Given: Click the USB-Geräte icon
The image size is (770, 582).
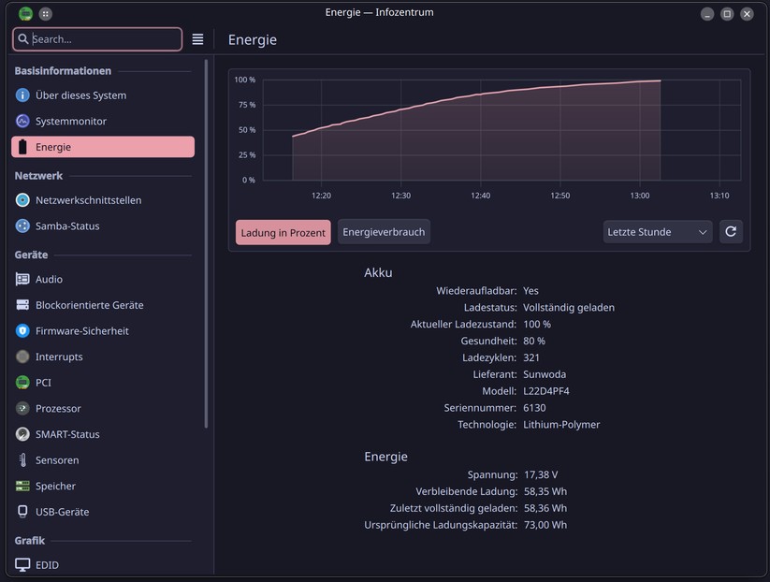Looking at the screenshot, I should [23, 512].
